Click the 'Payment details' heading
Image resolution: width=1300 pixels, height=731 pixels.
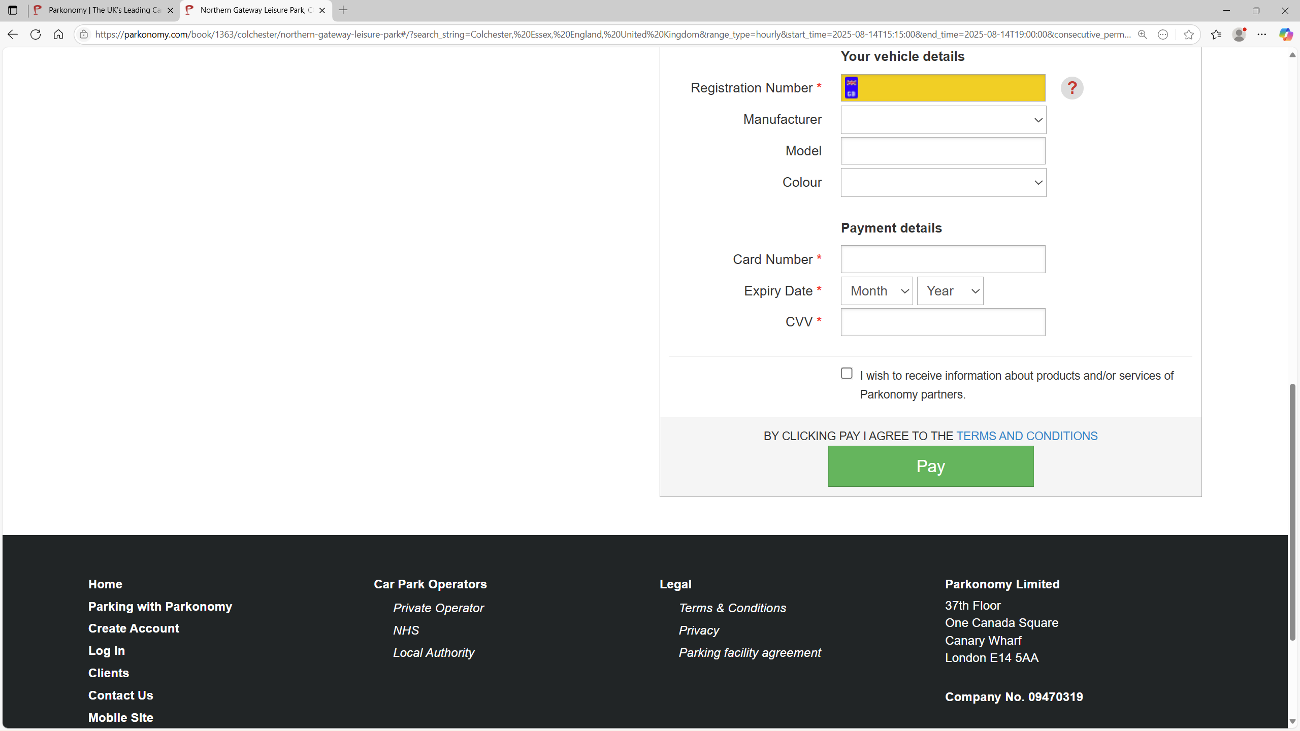pos(891,228)
